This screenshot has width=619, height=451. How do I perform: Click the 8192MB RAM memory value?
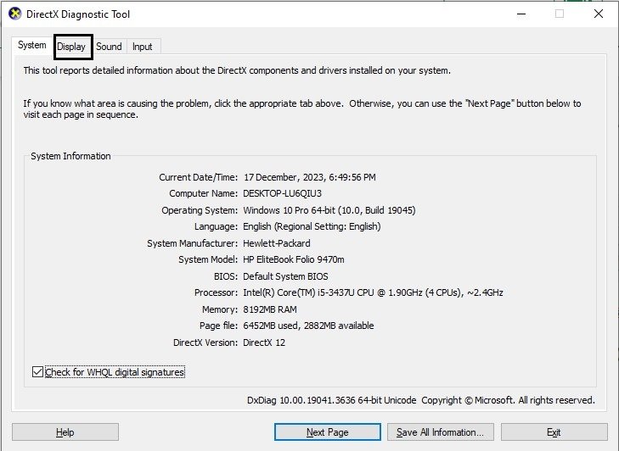point(270,309)
